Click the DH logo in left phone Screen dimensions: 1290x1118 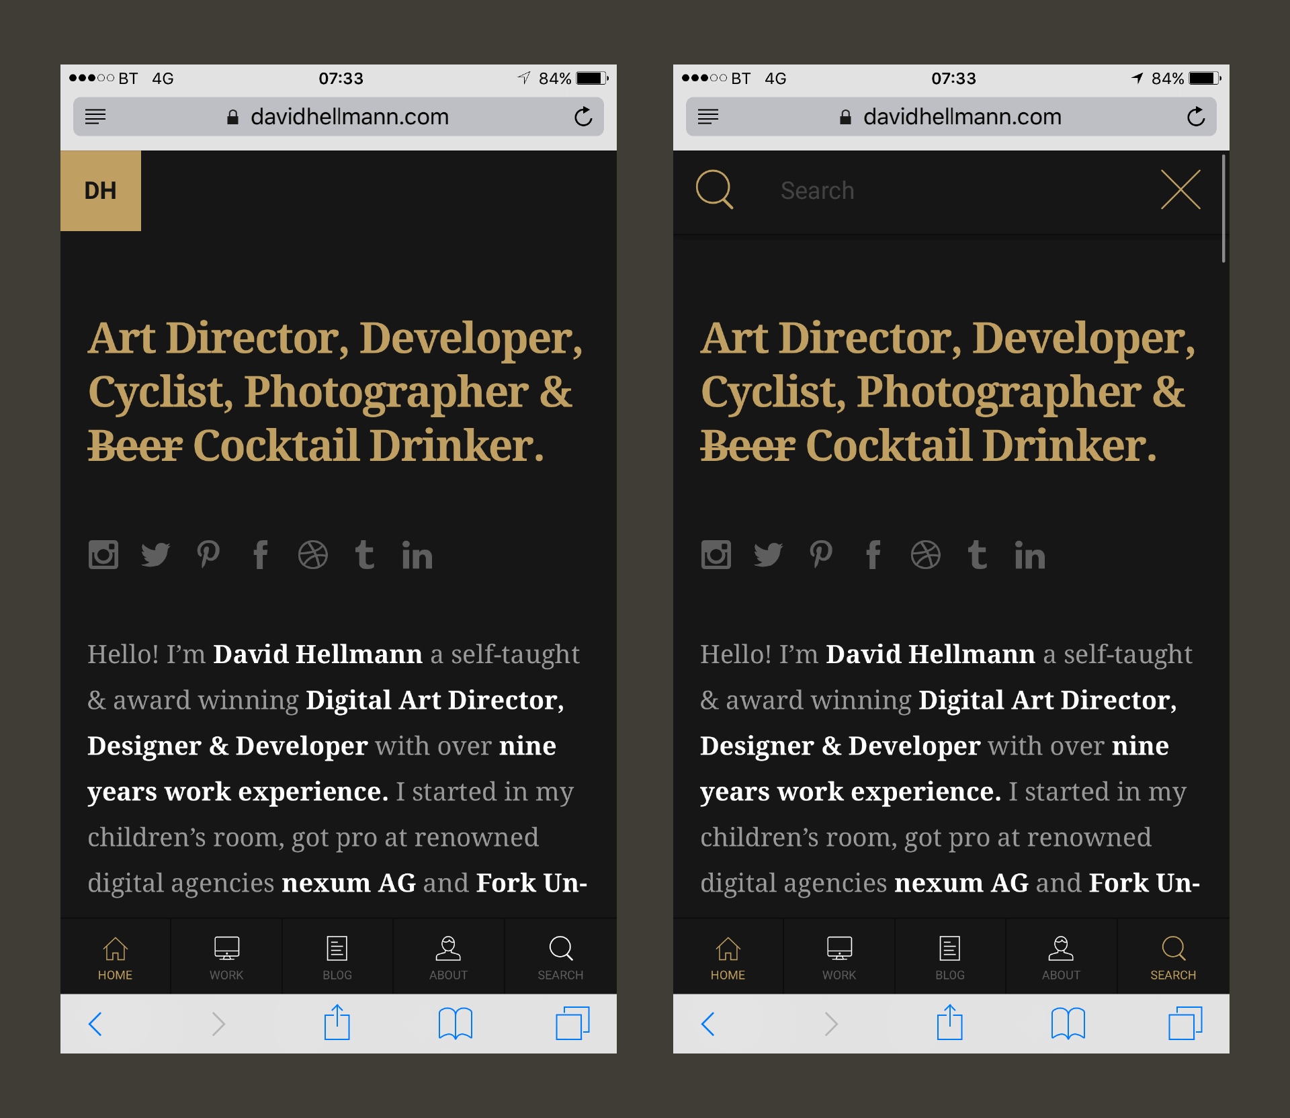101,191
